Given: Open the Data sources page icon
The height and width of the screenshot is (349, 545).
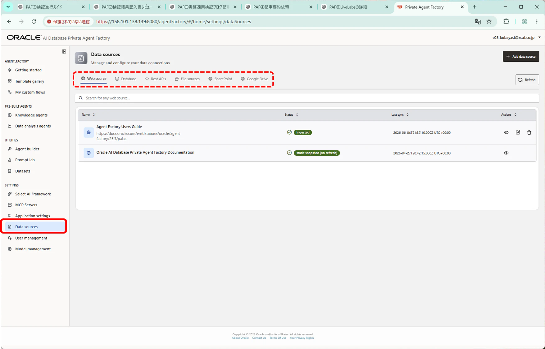Looking at the screenshot, I should click(x=81, y=58).
